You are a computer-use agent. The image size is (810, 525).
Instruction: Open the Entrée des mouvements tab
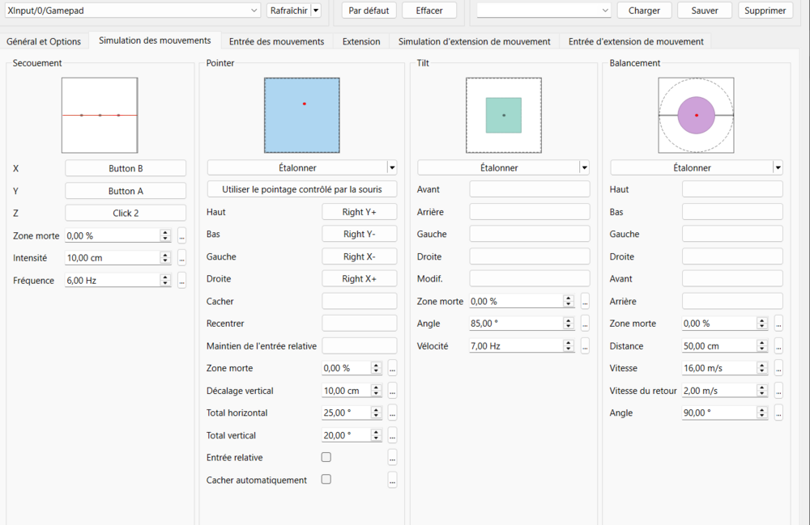[276, 41]
